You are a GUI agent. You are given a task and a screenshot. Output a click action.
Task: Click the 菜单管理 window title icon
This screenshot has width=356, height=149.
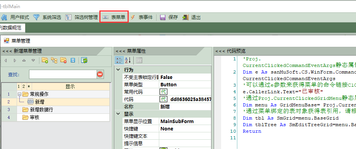click(6, 41)
